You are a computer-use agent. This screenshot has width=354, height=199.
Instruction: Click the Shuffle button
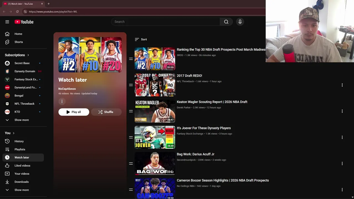coord(106,112)
